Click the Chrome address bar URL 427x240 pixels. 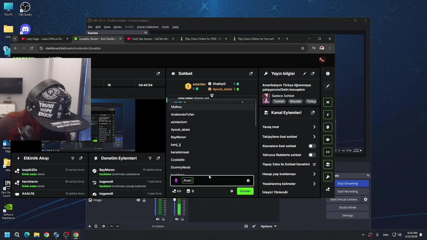pos(73,48)
